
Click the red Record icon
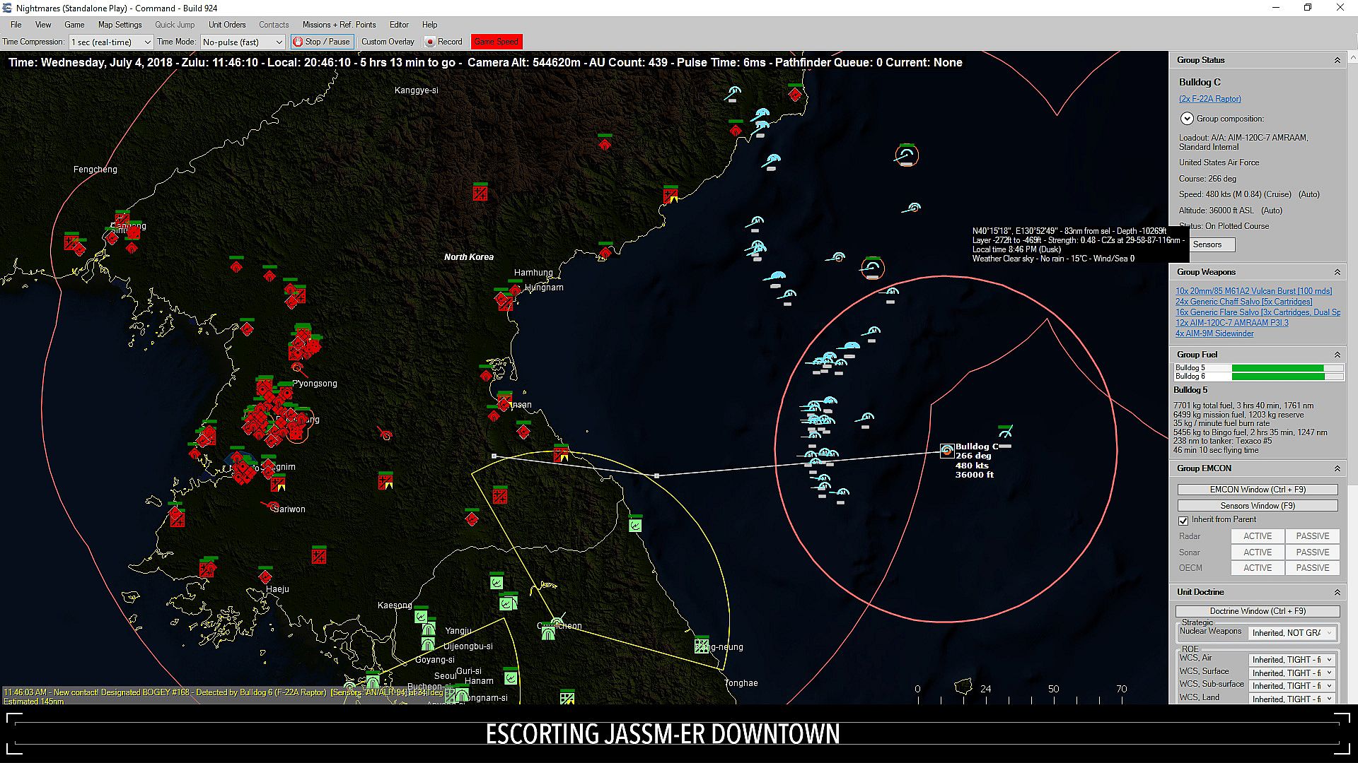[430, 42]
